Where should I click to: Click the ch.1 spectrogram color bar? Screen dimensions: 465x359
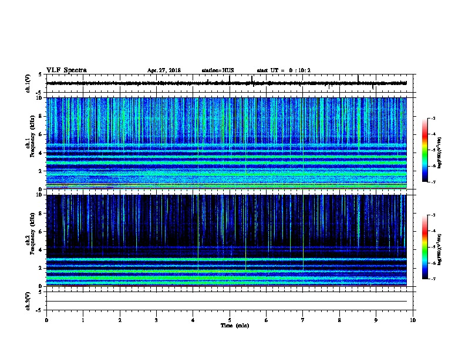425,150
